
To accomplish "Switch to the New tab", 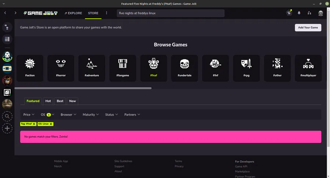I will point(72,101).
